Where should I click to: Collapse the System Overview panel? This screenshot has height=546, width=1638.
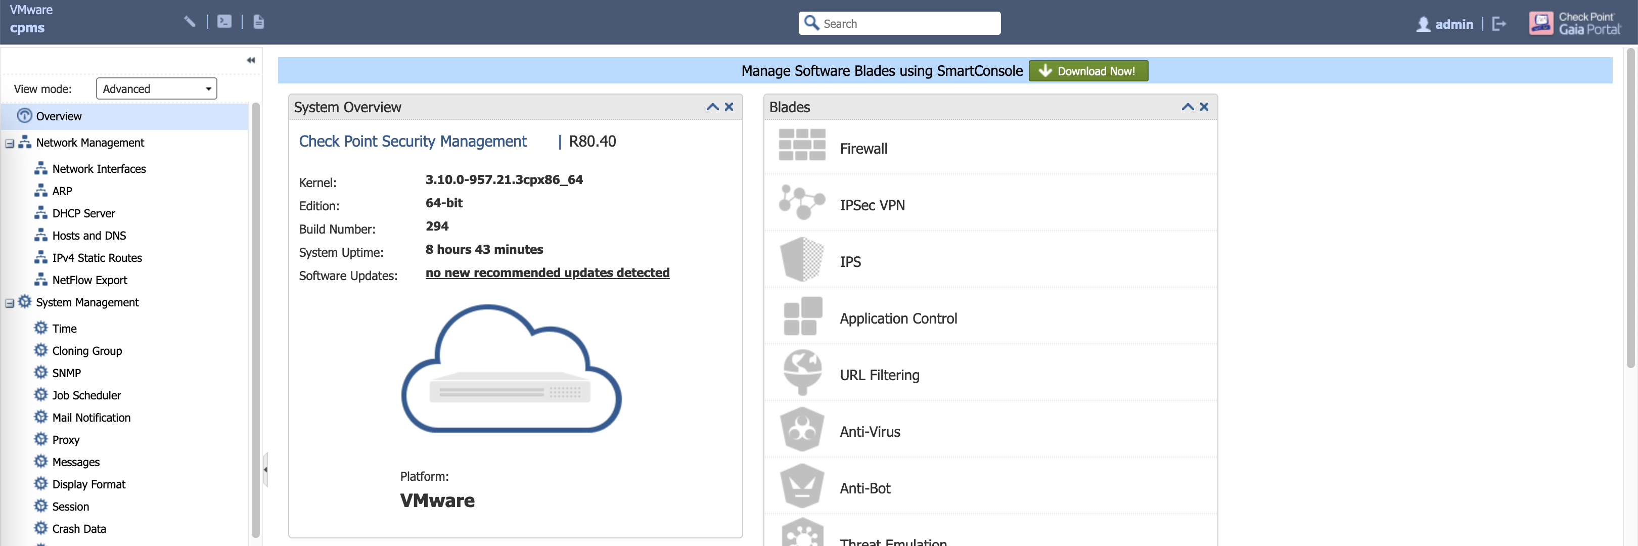[712, 107]
